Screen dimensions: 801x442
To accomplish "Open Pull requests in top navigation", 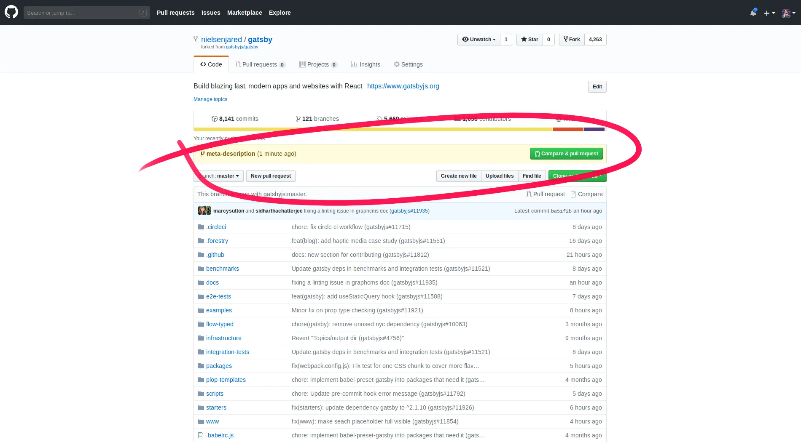I will (x=176, y=13).
